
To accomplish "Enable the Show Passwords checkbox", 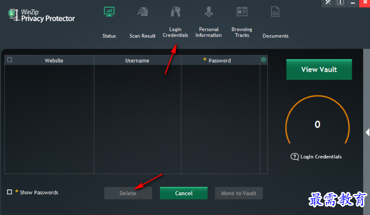I will coord(9,192).
